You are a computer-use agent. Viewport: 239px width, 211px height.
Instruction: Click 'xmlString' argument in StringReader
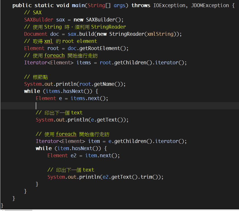tap(160, 34)
